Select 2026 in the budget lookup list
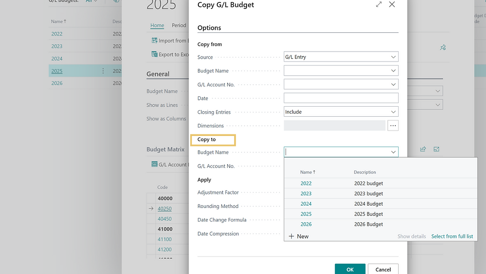This screenshot has height=274, width=486. coord(306,224)
